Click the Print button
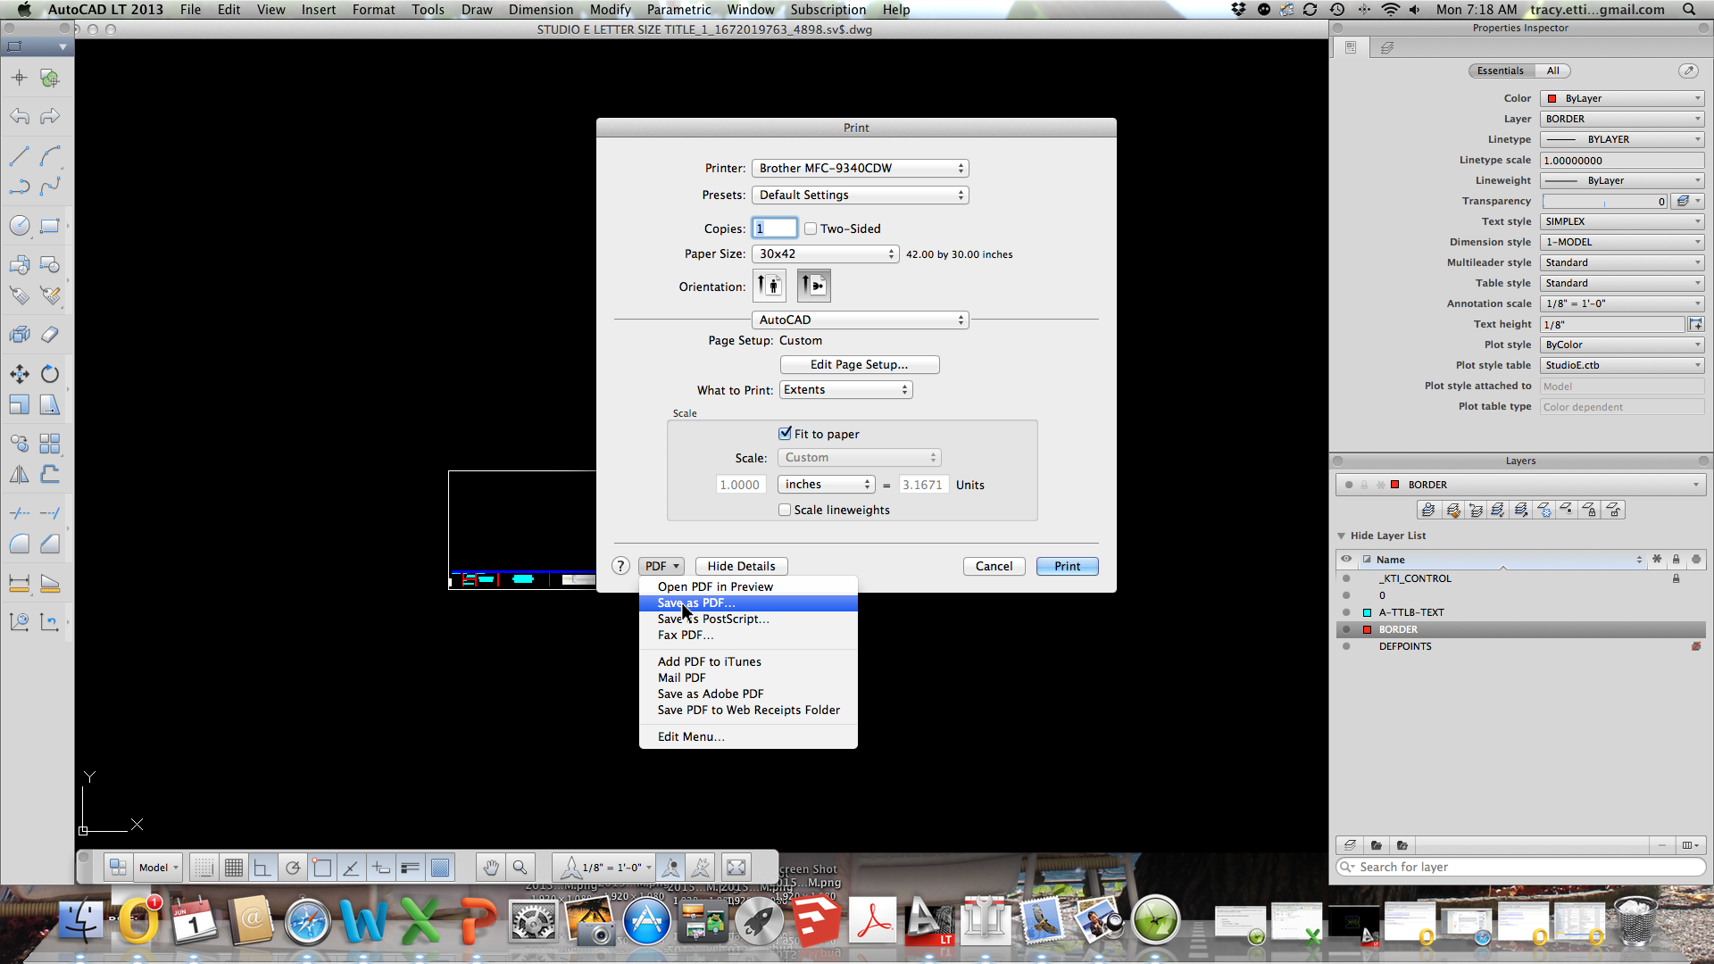 pos(1067,566)
